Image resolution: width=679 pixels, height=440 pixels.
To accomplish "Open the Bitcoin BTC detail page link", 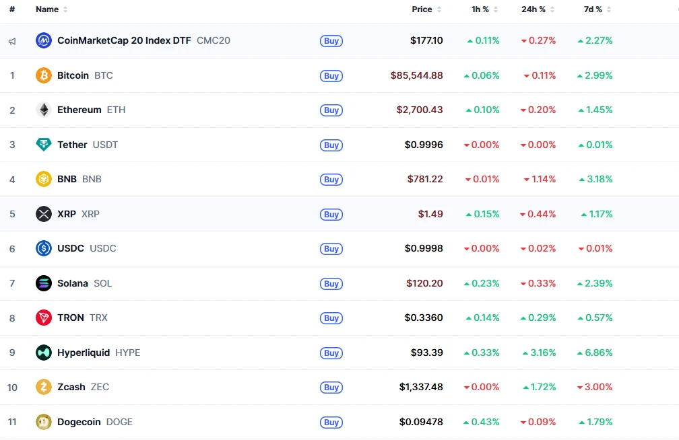I will point(85,76).
